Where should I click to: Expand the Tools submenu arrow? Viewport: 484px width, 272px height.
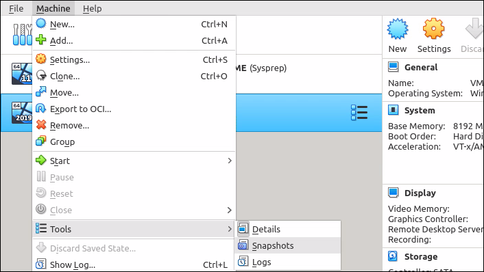(230, 229)
